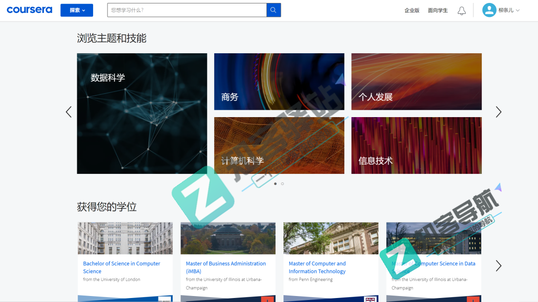Click the left carousel arrow for topics
538x302 pixels.
[x=69, y=112]
